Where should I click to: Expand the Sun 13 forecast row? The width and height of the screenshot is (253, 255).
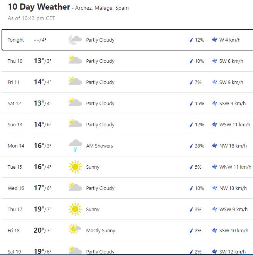coord(127,124)
